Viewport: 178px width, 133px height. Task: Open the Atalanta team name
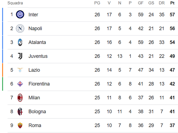(x=37, y=42)
